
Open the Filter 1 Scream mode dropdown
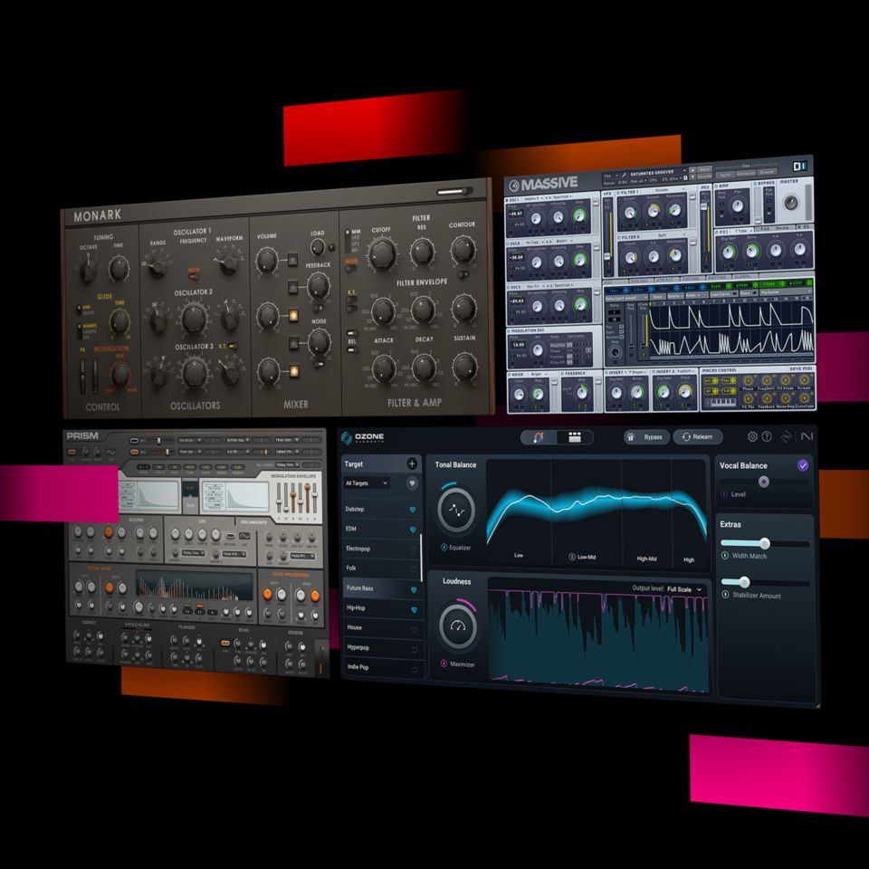pos(661,189)
